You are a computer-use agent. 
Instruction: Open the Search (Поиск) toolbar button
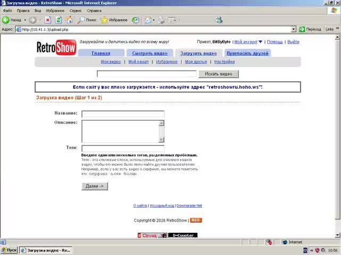(87, 20)
